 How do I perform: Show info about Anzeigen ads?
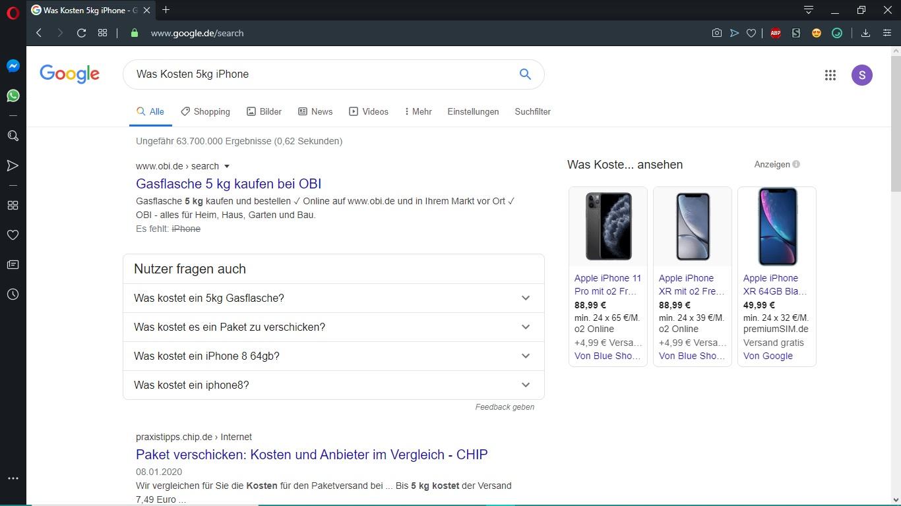tap(796, 164)
